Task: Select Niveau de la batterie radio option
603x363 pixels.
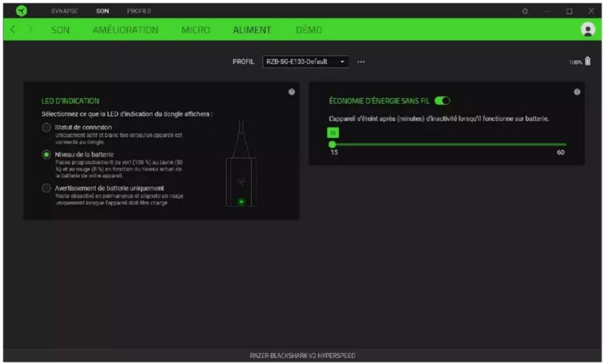Action: [x=46, y=155]
